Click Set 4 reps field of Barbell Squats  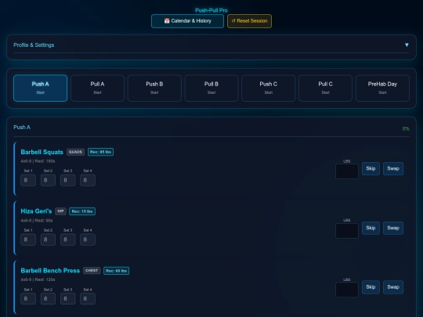(88, 180)
